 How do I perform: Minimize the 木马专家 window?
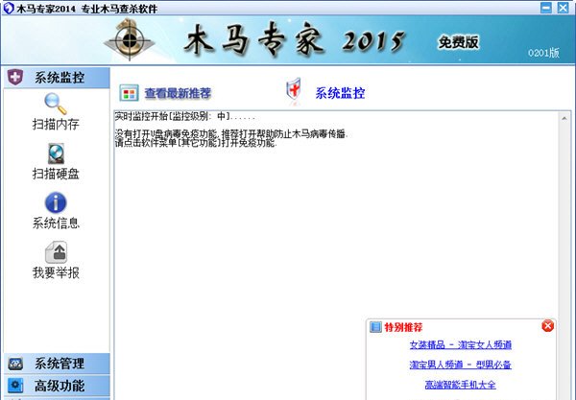[546, 8]
